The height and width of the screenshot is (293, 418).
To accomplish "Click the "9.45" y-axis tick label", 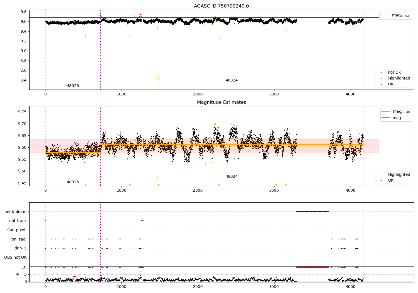I will coord(22,183).
